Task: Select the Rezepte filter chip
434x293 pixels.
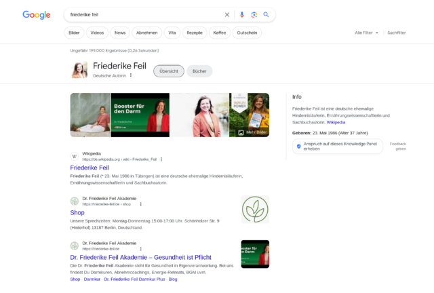Action: click(195, 33)
